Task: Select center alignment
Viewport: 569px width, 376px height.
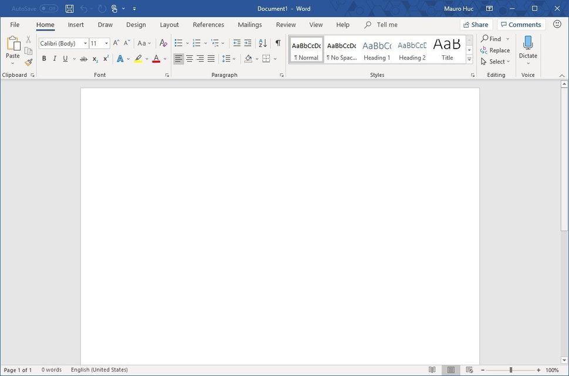Action: click(x=189, y=58)
